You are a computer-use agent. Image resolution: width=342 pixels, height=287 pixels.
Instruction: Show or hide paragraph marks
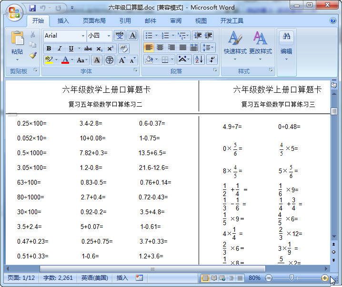(x=212, y=59)
